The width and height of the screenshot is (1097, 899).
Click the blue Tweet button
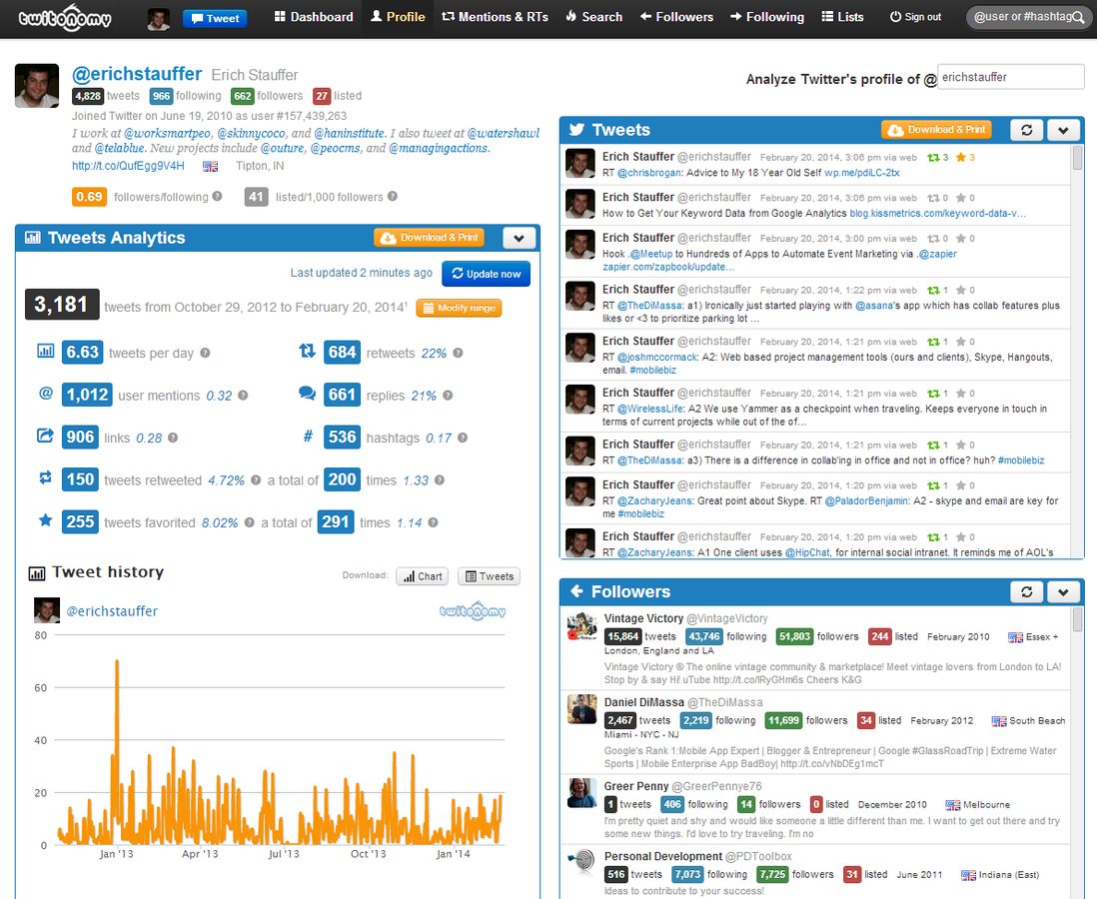pos(216,18)
